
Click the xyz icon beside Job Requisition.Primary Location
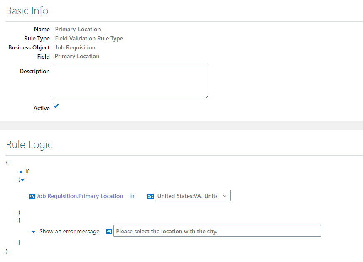(32, 196)
